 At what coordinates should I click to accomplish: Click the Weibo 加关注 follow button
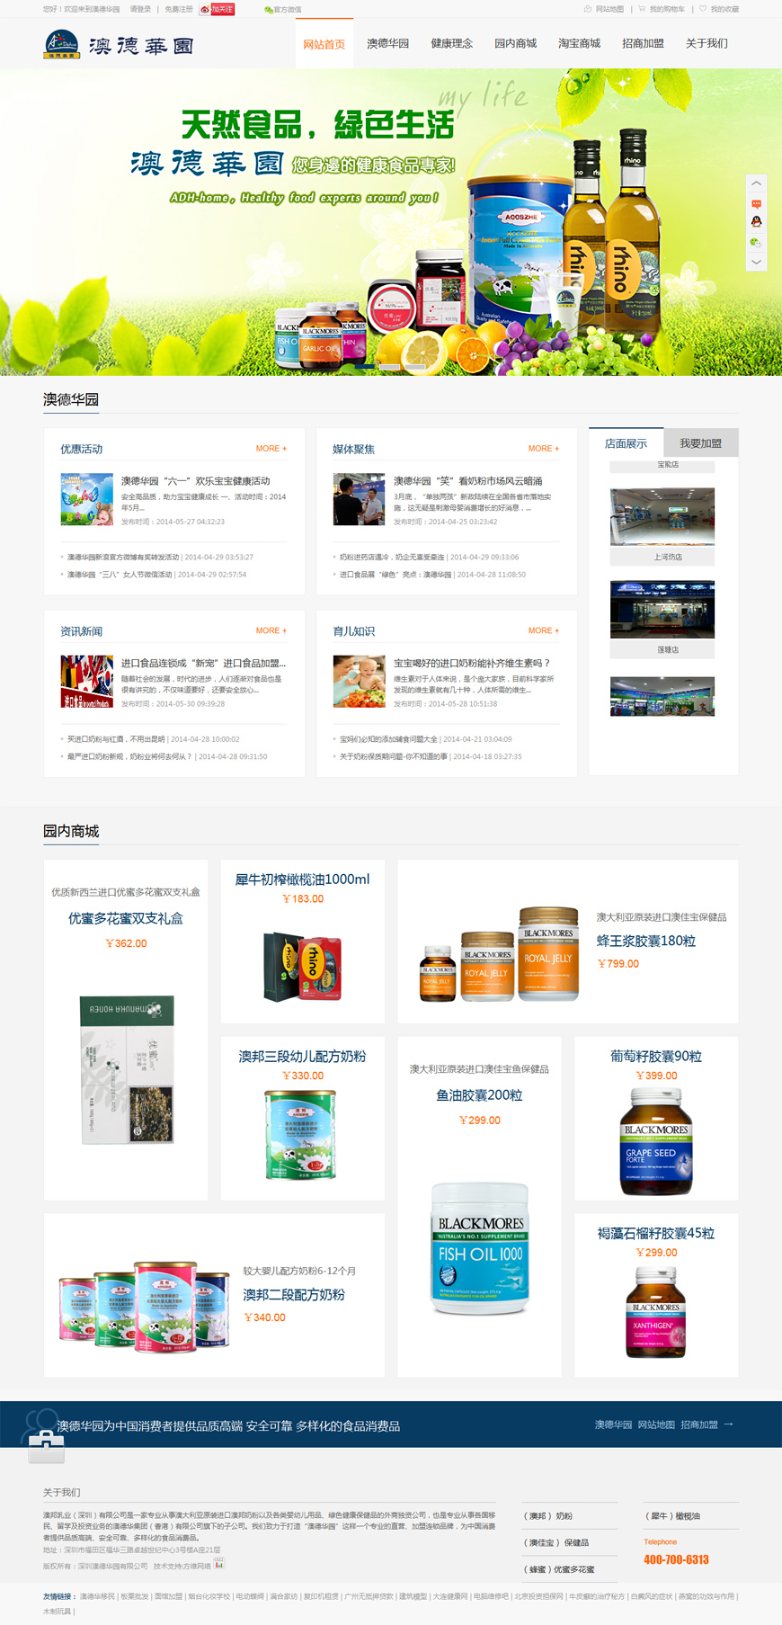tap(217, 9)
